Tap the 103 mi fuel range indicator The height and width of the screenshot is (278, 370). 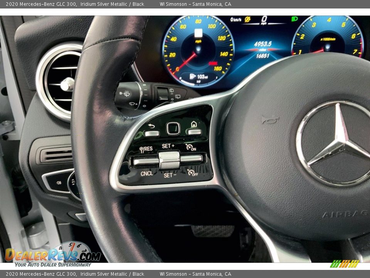pyautogui.click(x=199, y=76)
